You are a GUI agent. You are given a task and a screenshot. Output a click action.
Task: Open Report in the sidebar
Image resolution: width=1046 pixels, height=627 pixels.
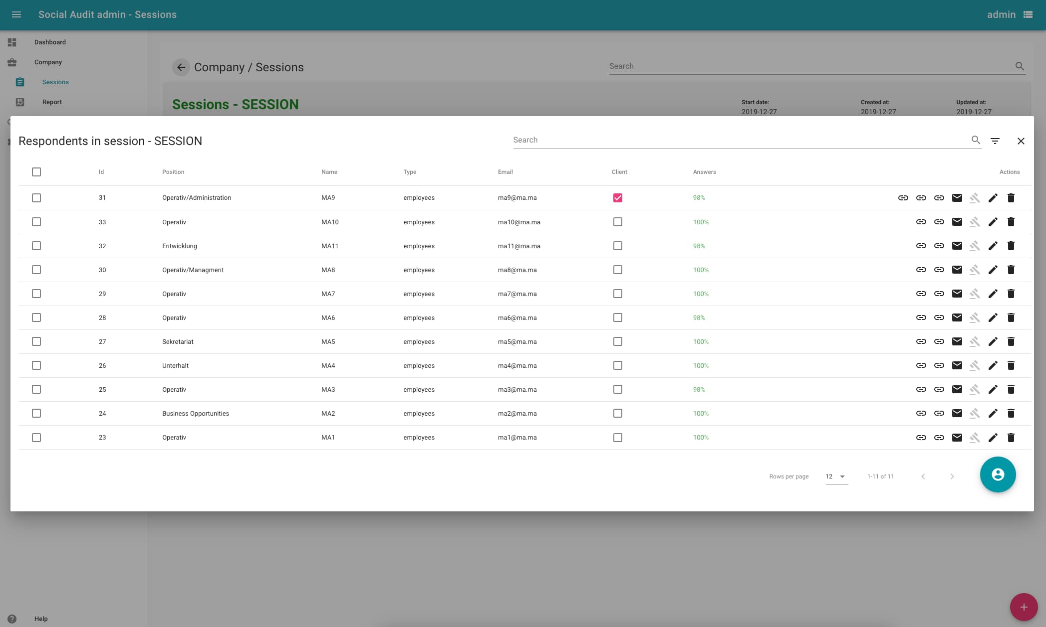point(52,102)
